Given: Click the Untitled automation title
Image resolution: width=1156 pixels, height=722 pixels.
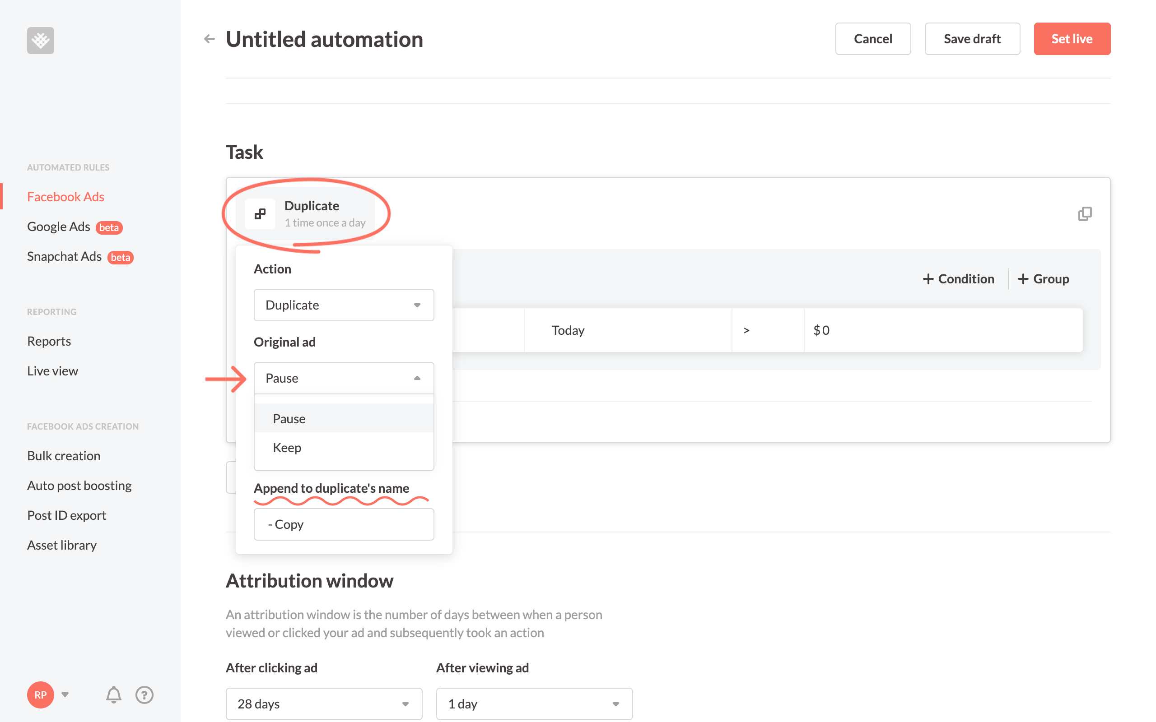Looking at the screenshot, I should coord(324,39).
